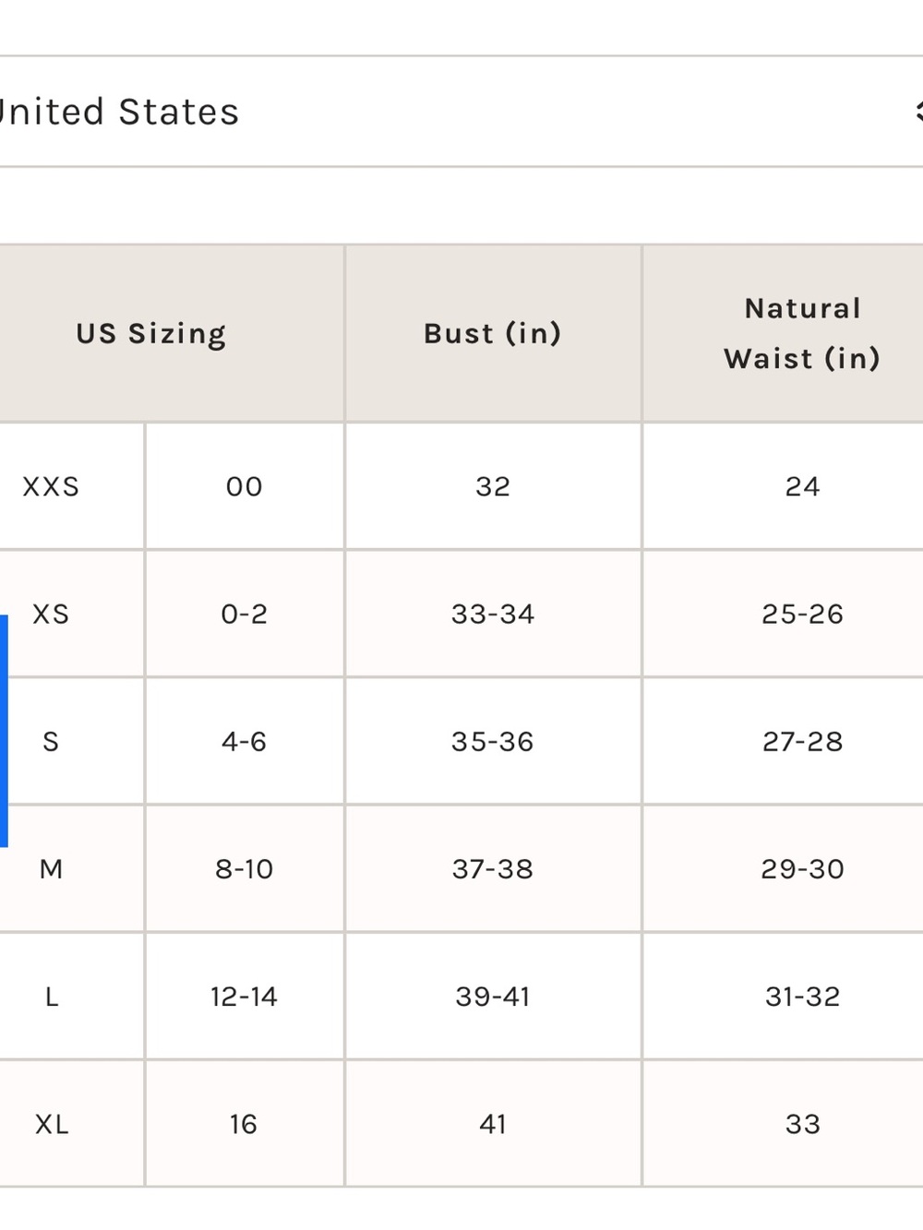923x1230 pixels.
Task: Select the 12-14 US size cell
Action: click(245, 996)
